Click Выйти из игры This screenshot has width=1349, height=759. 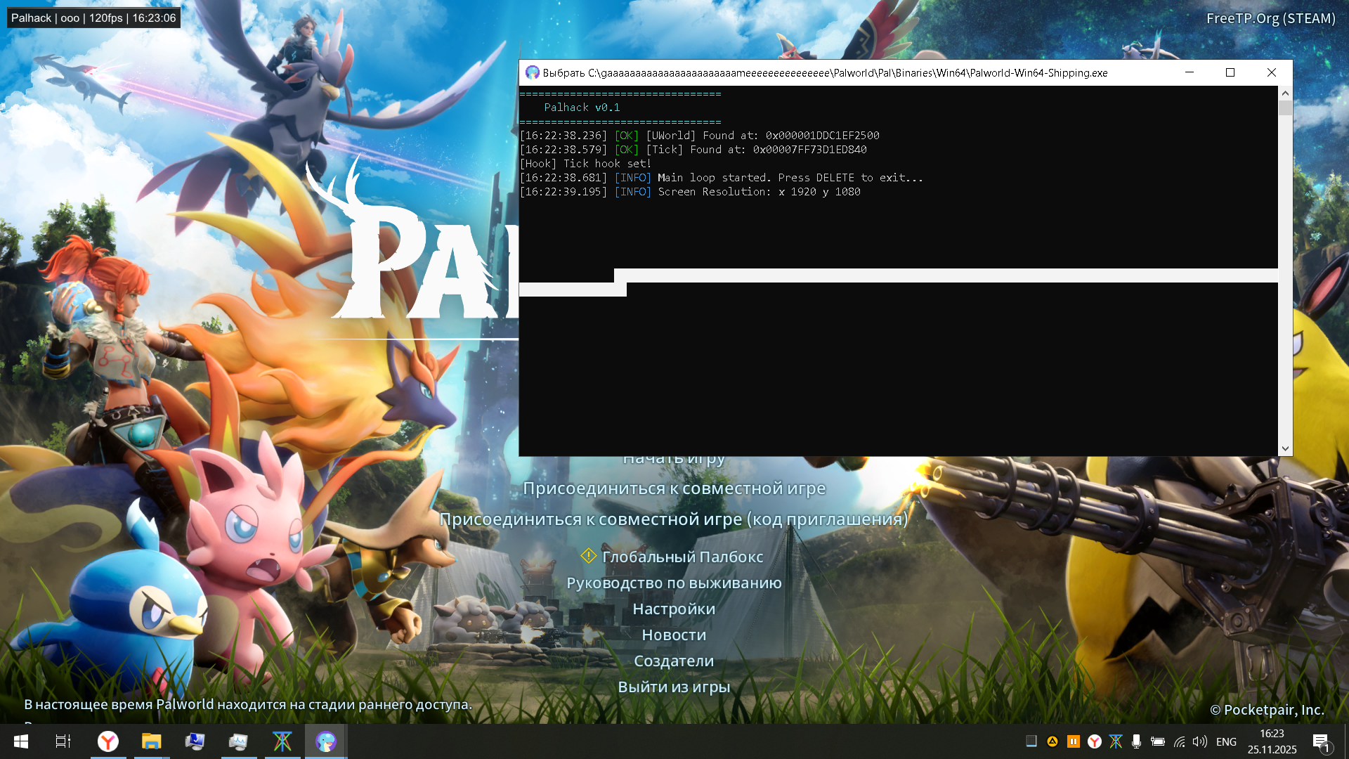pyautogui.click(x=674, y=687)
